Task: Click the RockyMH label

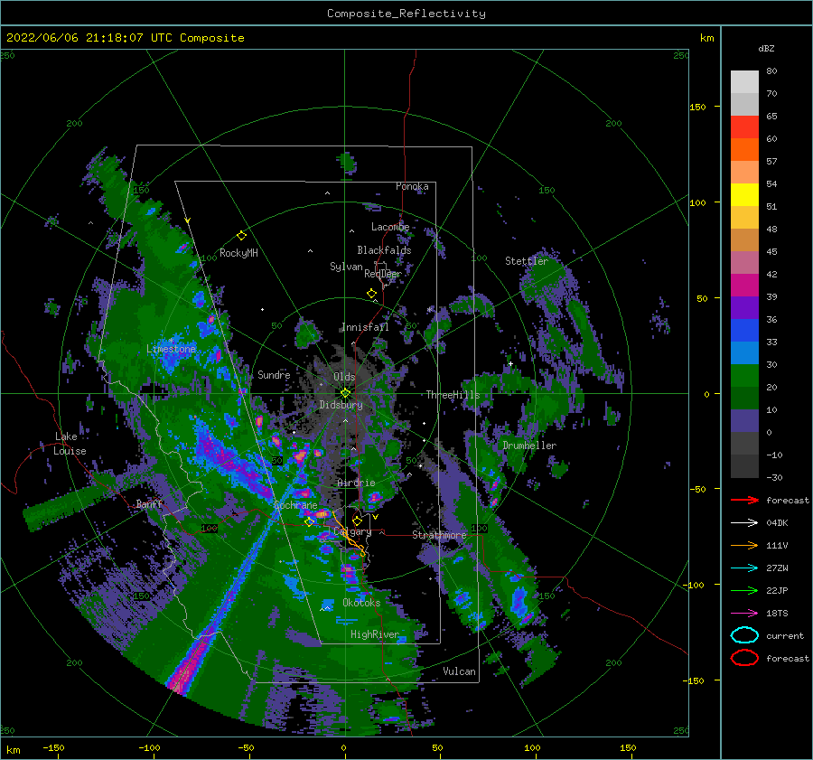Action: [238, 253]
